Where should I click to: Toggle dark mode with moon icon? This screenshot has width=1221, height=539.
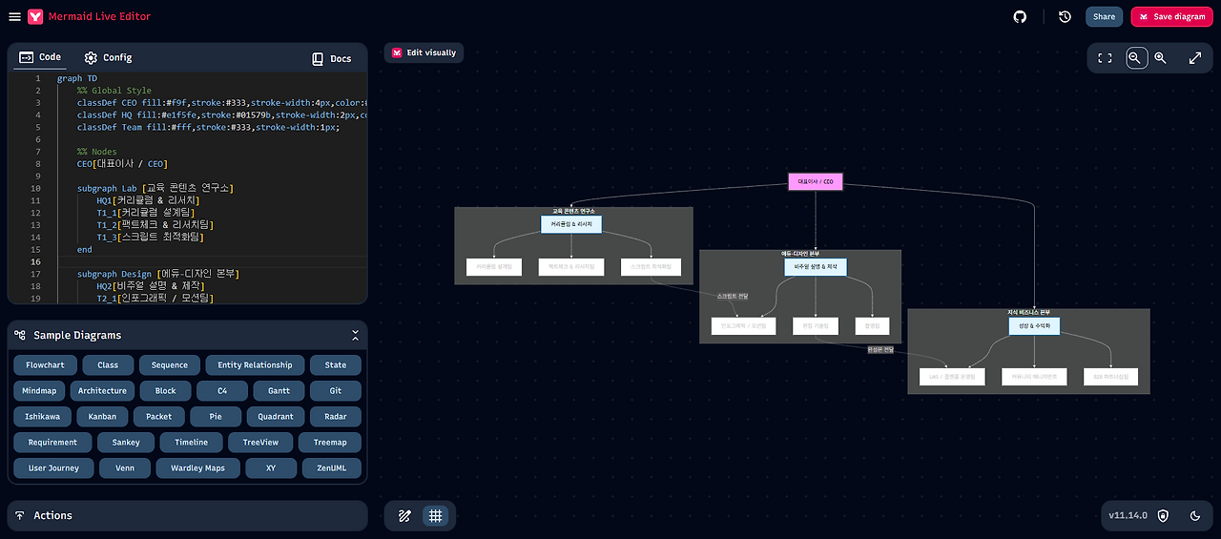coord(1195,515)
